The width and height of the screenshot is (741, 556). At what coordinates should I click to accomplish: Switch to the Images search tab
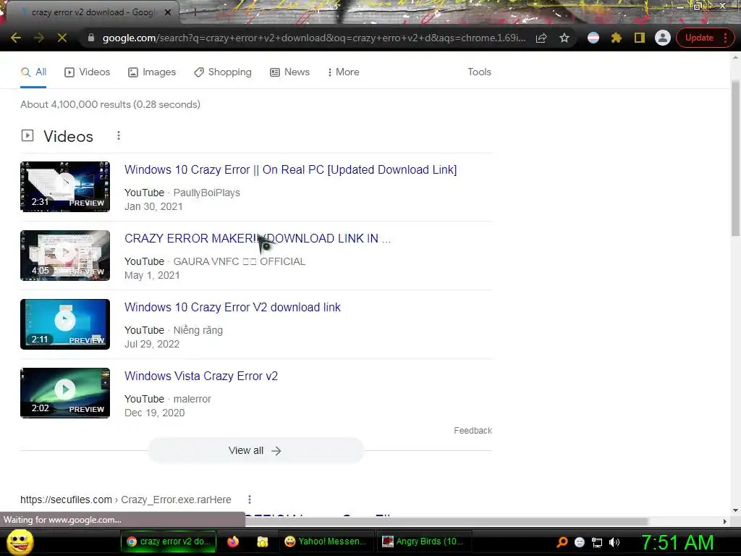pos(152,72)
